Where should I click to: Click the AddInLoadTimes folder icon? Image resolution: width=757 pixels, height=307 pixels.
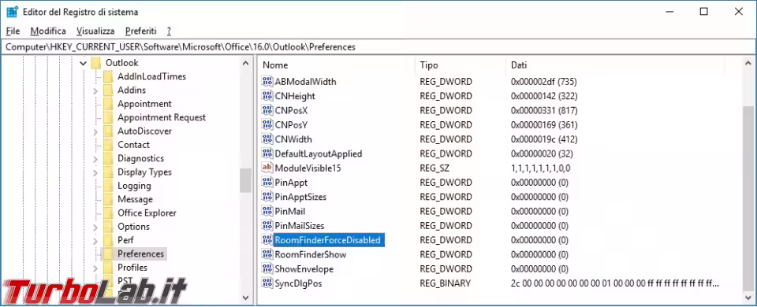pyautogui.click(x=108, y=76)
